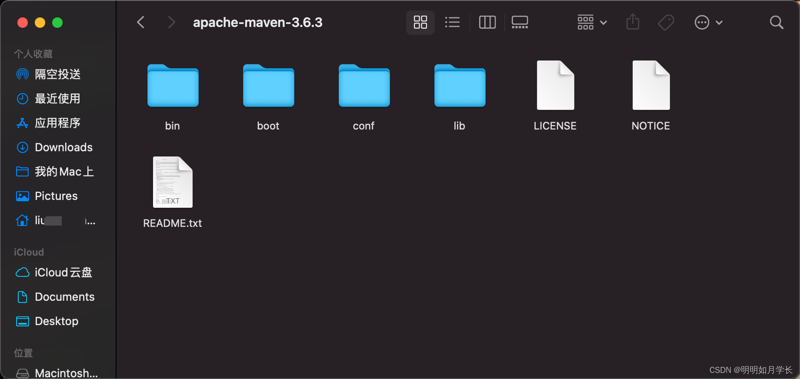
Task: Select the lib folder
Action: point(460,86)
